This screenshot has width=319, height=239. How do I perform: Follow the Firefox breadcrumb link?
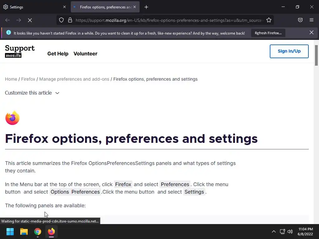tap(28, 79)
